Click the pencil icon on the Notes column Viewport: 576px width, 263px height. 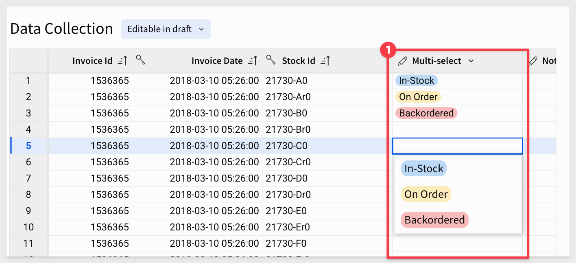[x=533, y=61]
